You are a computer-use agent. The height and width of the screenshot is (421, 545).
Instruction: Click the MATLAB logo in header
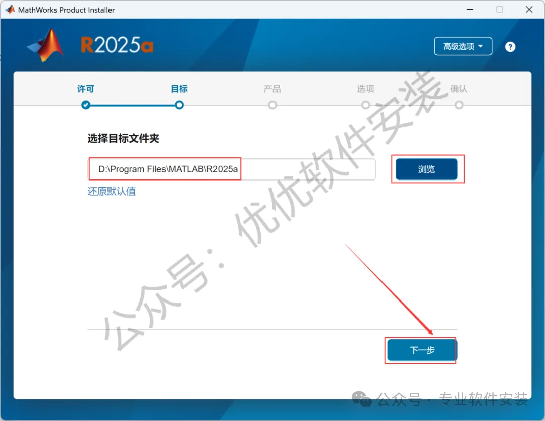(45, 45)
